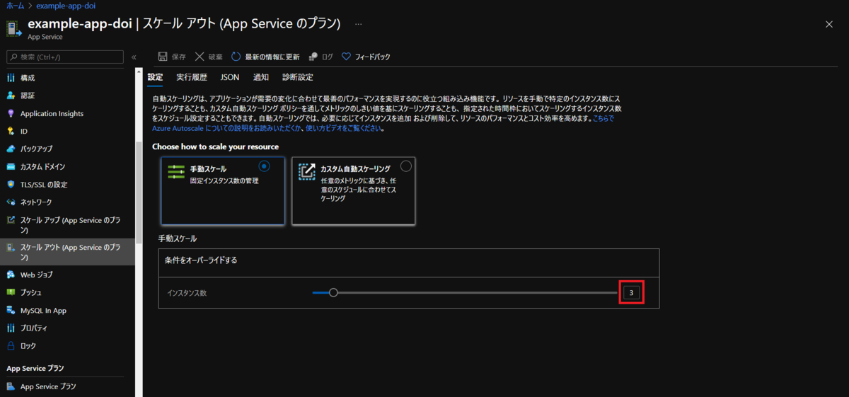Open the バックアップ cloud icon
This screenshot has width=849, height=397.
(11, 149)
